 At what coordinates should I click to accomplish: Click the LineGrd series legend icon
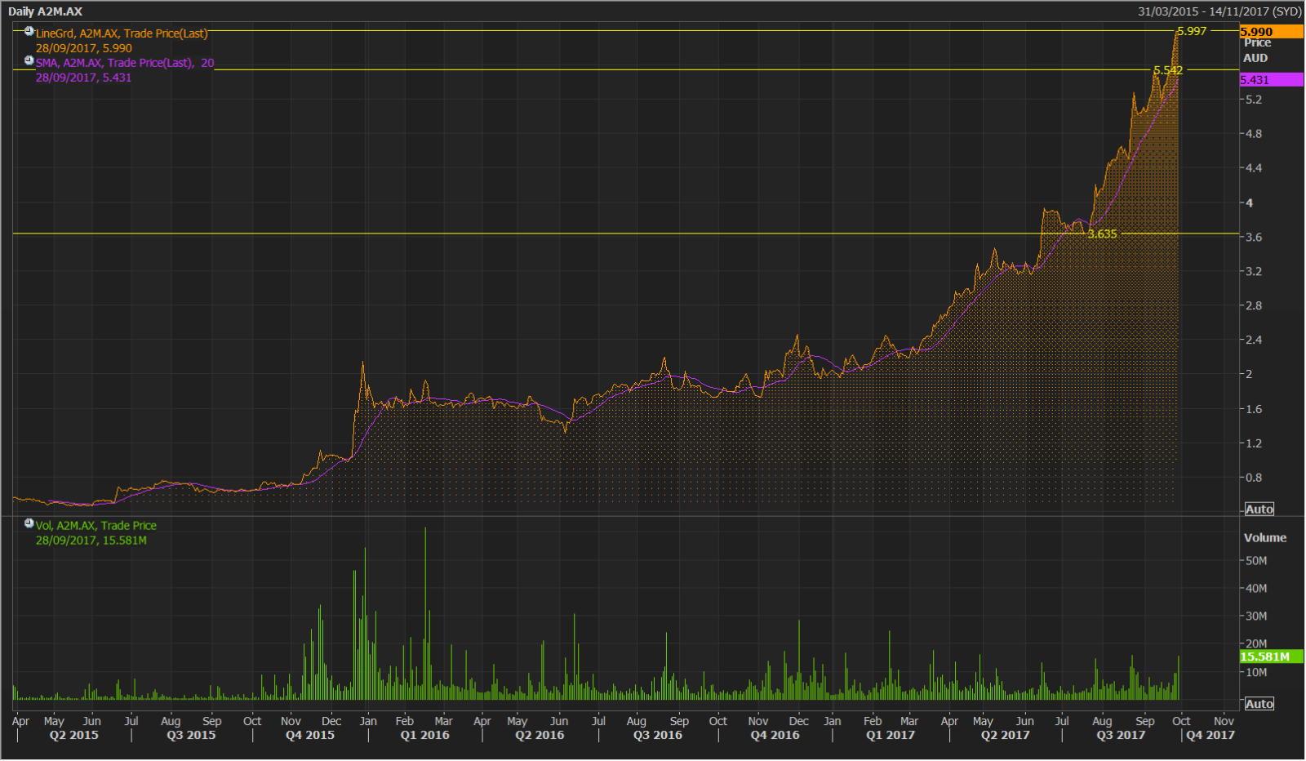point(29,31)
